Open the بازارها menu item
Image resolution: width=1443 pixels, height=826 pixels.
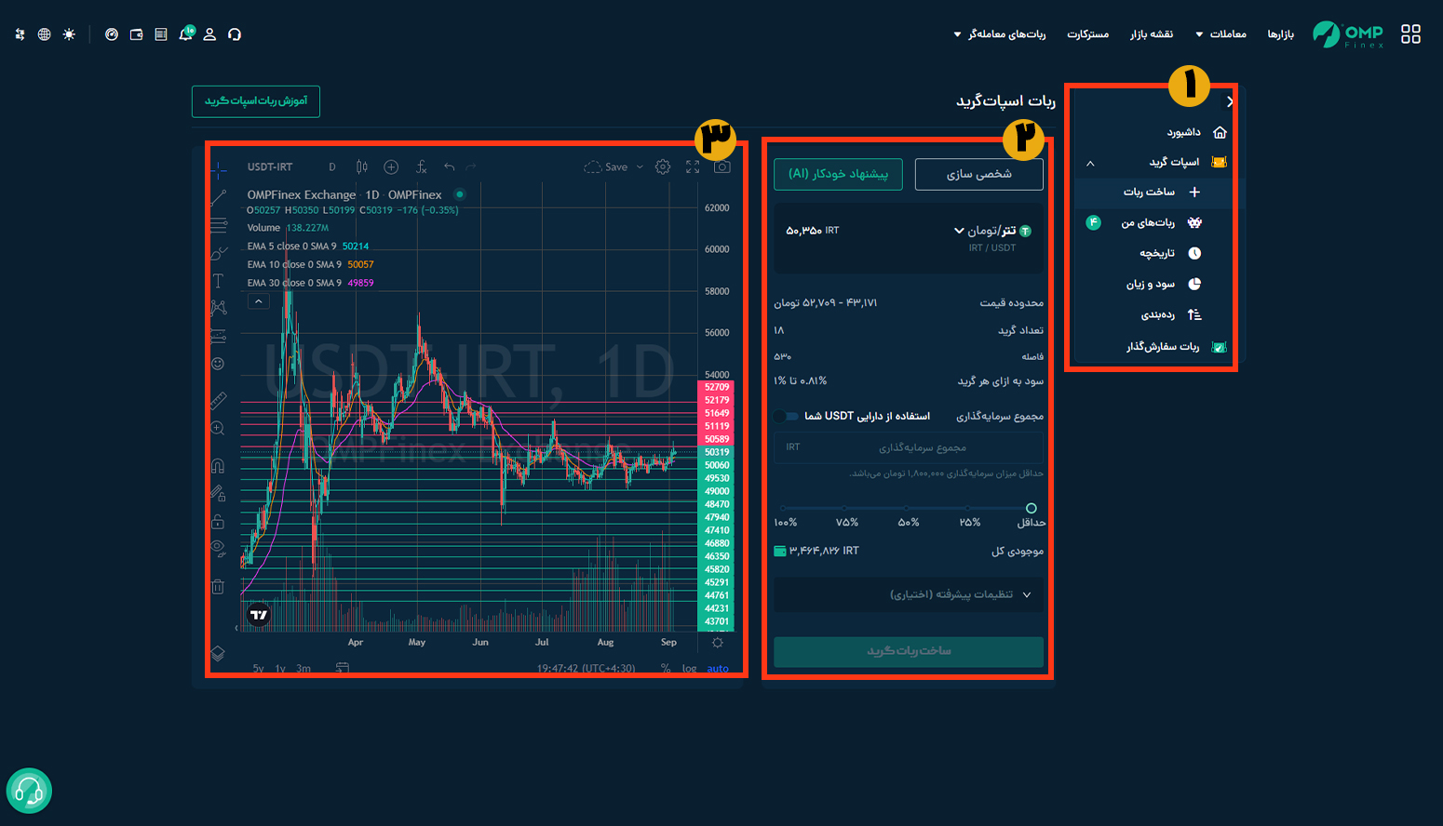(1281, 34)
